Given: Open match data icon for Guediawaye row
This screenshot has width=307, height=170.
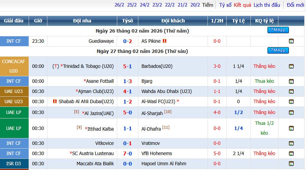Looking at the screenshot, I should click(291, 41).
